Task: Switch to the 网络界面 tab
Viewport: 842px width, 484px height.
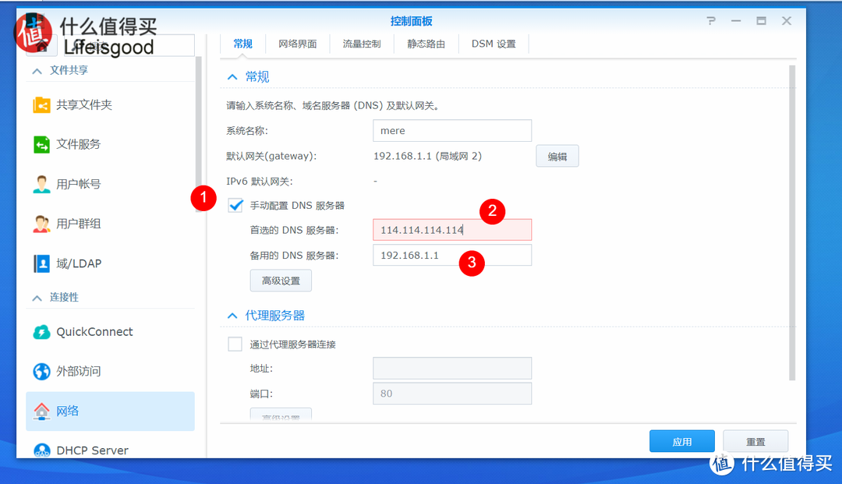Action: tap(298, 44)
